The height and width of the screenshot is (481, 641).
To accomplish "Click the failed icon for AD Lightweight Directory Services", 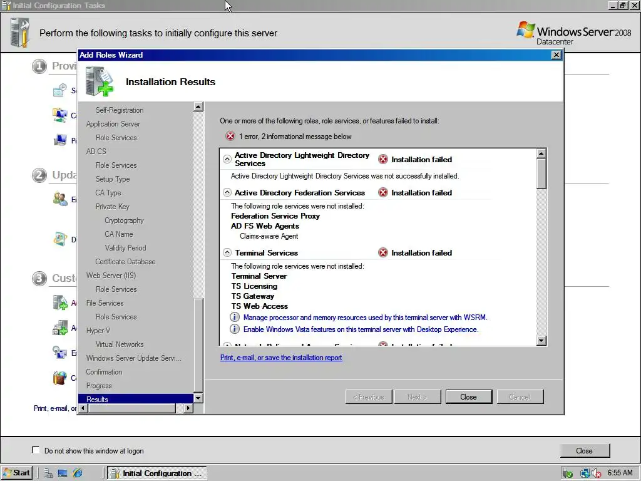I will point(382,159).
